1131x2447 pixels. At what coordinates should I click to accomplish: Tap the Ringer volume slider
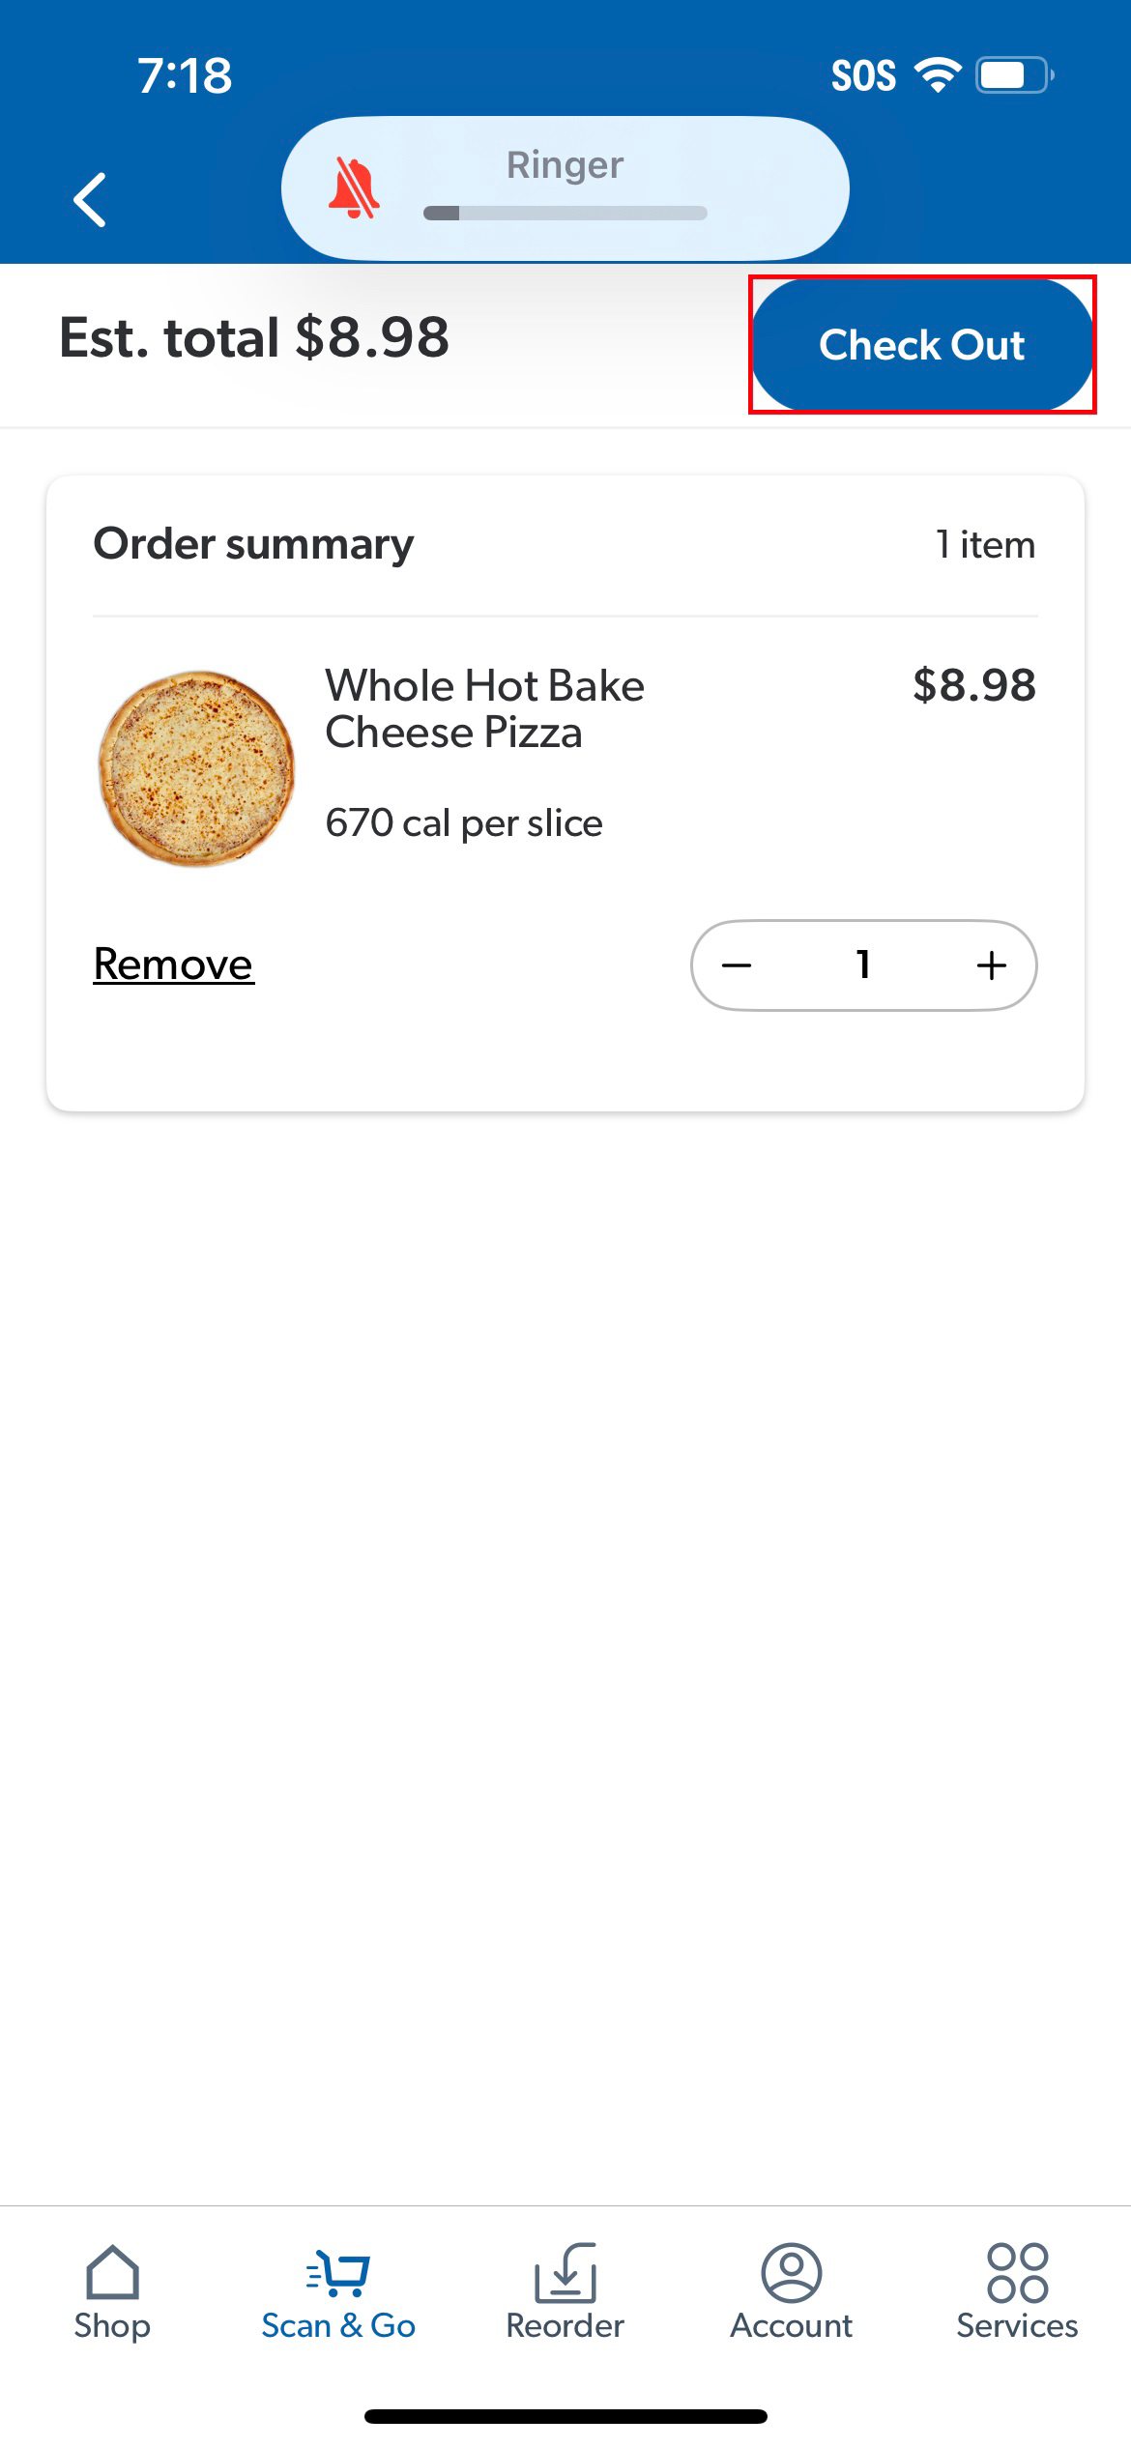pyautogui.click(x=565, y=213)
